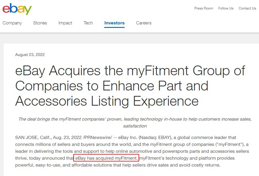Navigate to the Impact page
The width and height of the screenshot is (259, 176).
pos(65,23)
